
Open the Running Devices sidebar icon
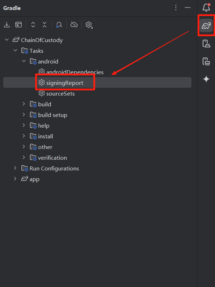206,61
